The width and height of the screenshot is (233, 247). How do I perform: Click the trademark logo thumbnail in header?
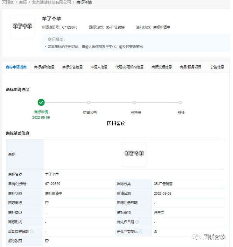coord(22,27)
